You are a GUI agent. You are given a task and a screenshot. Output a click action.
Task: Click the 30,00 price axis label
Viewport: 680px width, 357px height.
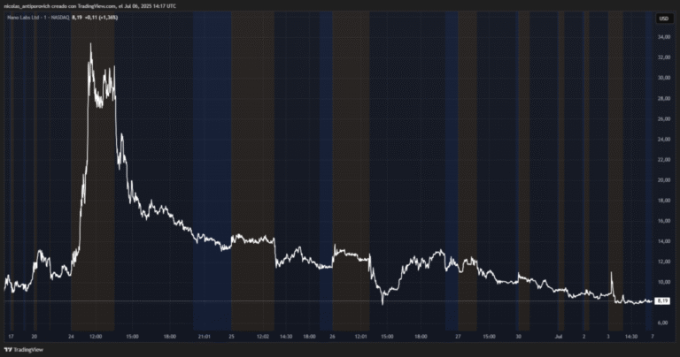(x=664, y=78)
